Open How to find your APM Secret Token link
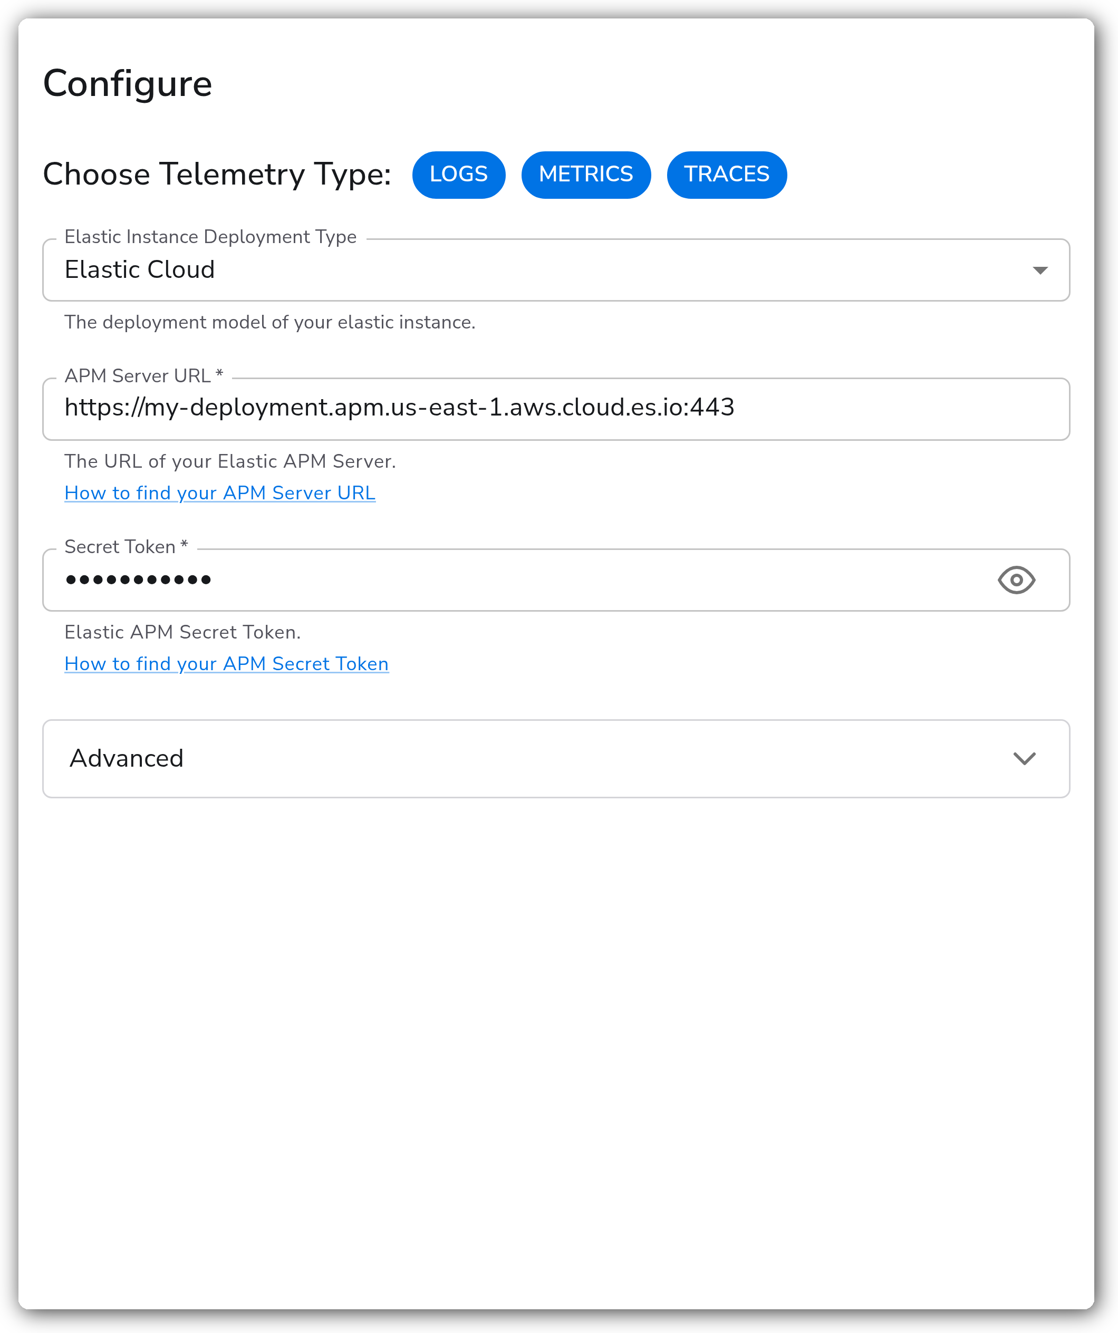 coord(226,663)
